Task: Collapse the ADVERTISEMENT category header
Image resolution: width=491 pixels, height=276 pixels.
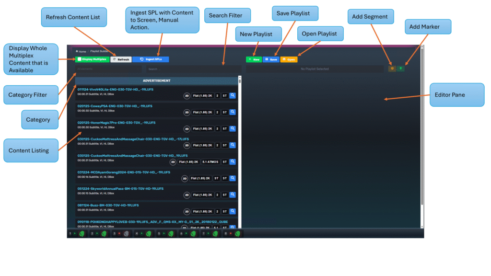Action: tap(156, 80)
